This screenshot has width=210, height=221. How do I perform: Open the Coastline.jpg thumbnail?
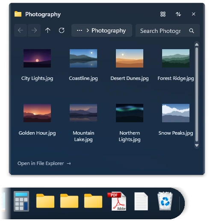(83, 58)
